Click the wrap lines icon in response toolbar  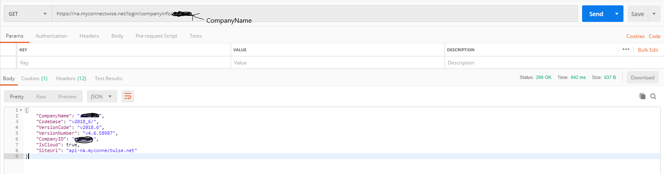click(x=128, y=96)
